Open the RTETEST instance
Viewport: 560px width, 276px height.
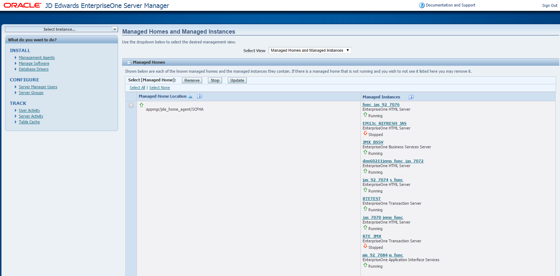372,199
